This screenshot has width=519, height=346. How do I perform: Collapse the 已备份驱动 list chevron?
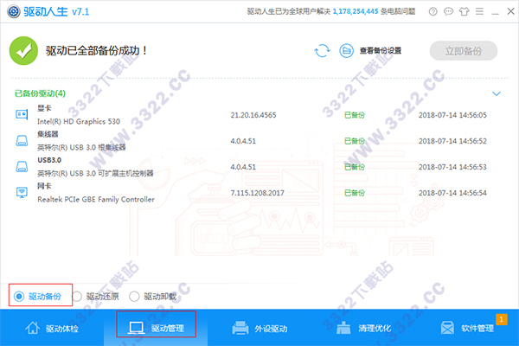(x=497, y=93)
